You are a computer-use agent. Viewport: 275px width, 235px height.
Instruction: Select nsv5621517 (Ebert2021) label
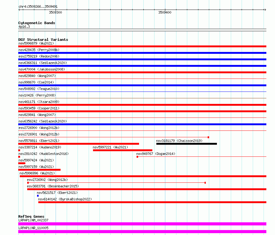[57, 193]
